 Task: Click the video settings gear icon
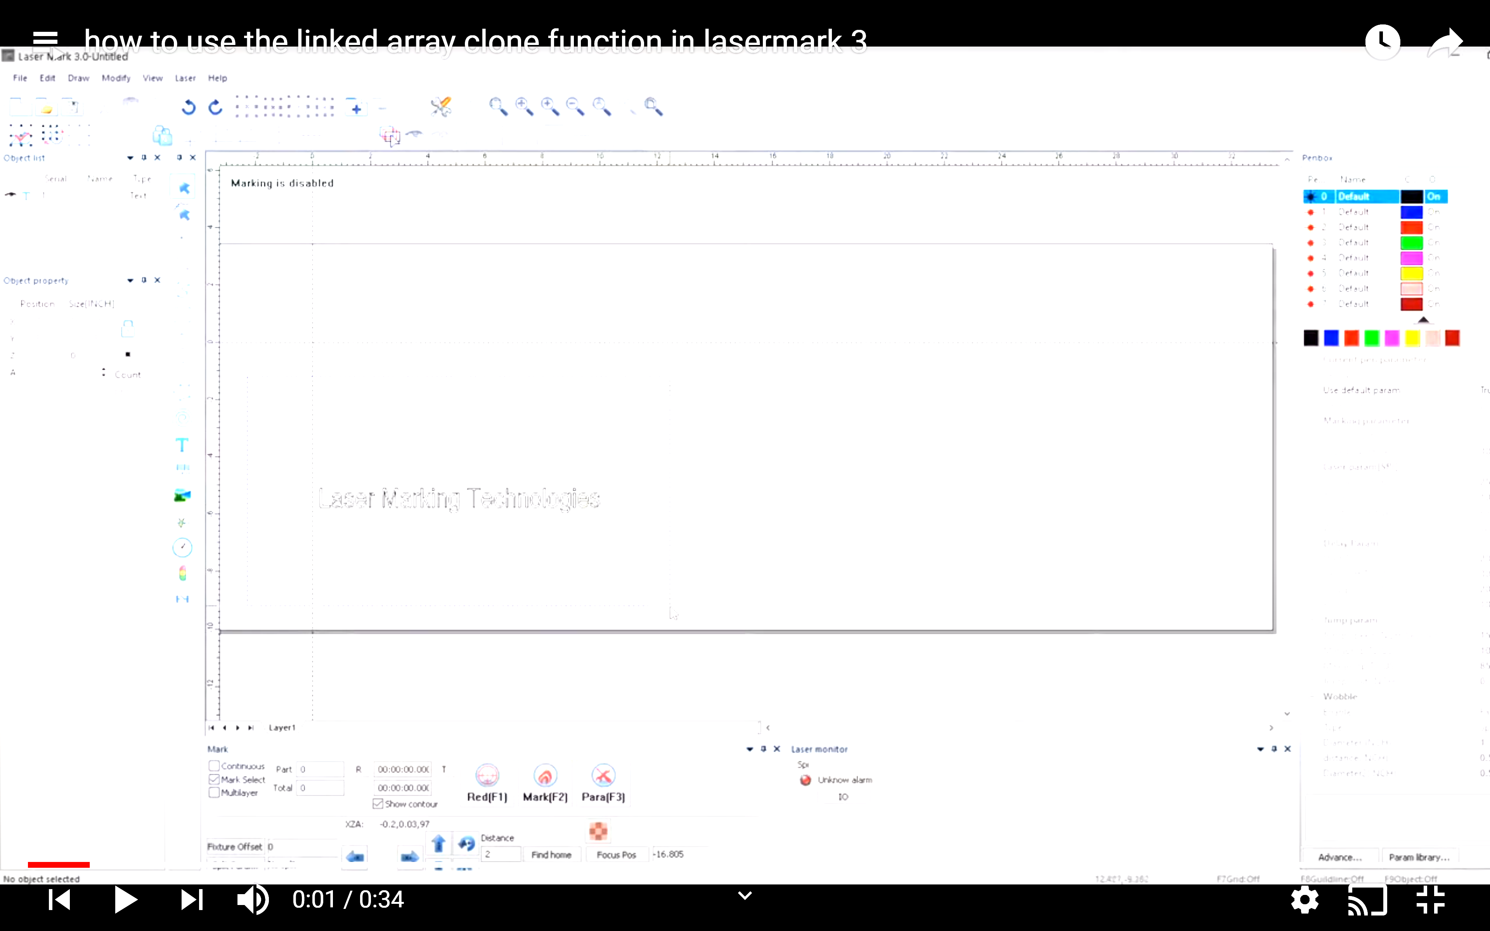pos(1305,900)
